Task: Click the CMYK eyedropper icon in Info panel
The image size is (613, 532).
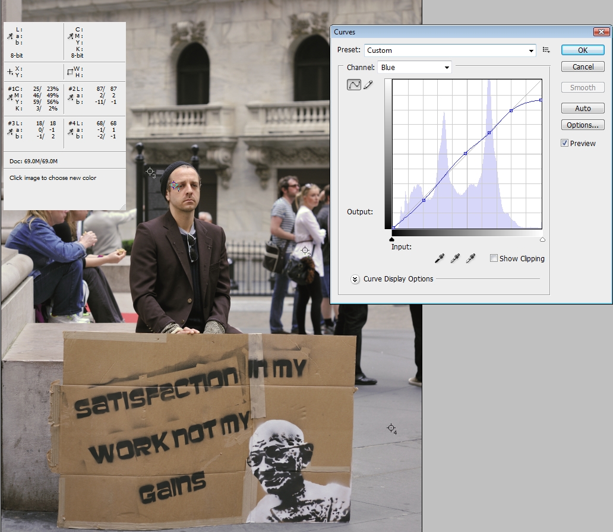Action: pos(70,36)
